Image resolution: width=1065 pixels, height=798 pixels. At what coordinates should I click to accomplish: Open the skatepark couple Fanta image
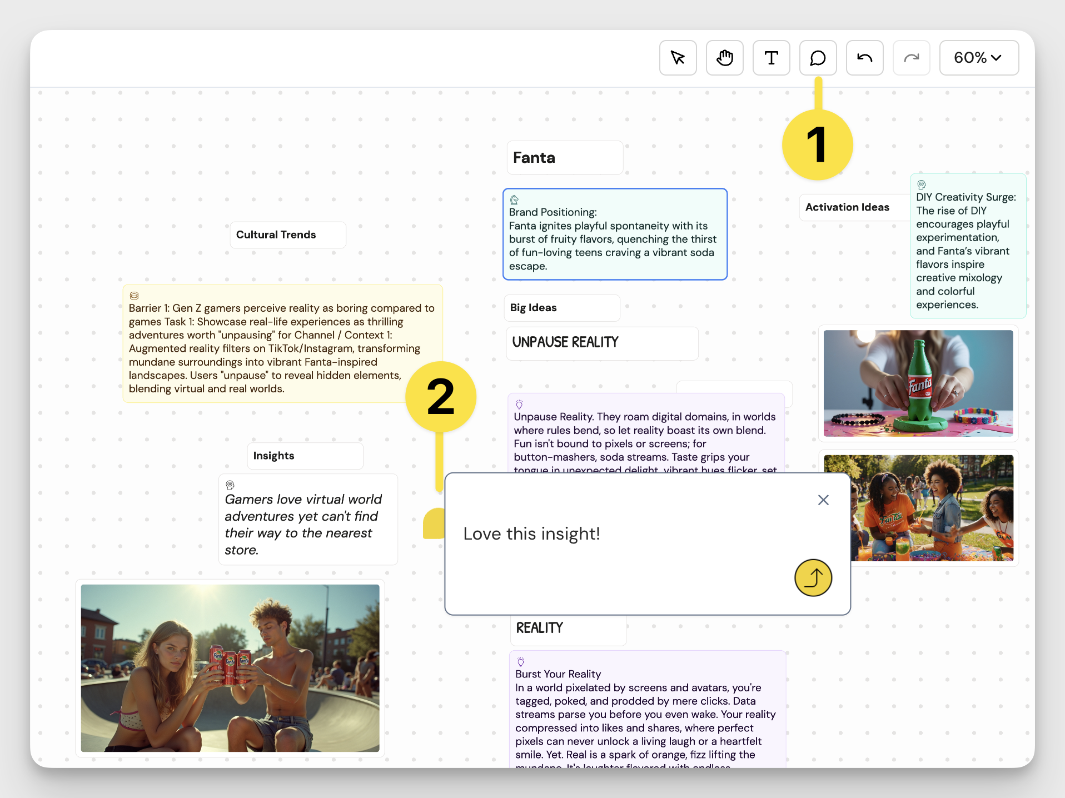[230, 668]
